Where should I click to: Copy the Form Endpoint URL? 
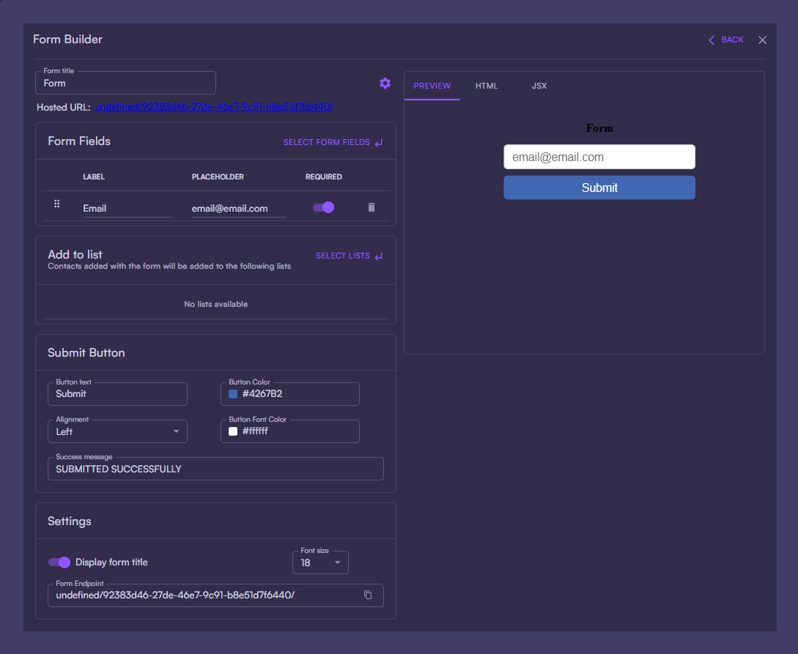coord(368,595)
